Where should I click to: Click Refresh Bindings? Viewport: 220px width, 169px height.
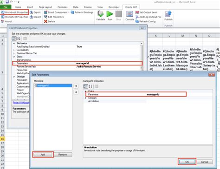click(82, 12)
